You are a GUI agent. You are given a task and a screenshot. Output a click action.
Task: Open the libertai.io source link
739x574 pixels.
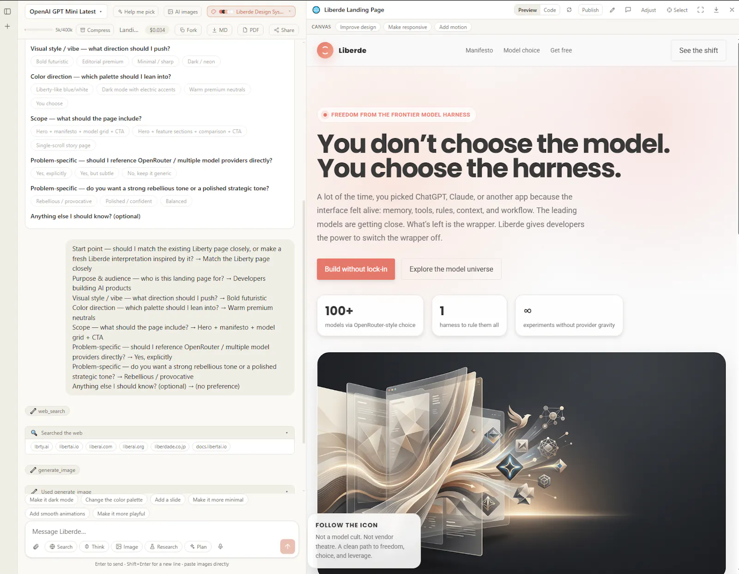coord(69,447)
